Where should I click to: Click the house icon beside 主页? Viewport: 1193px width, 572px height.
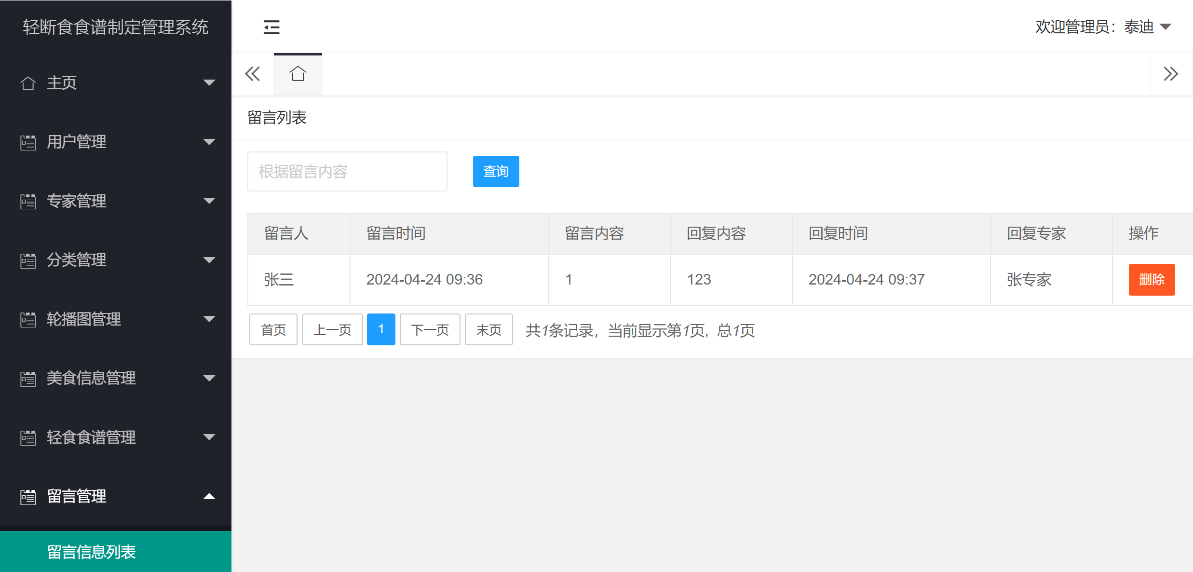27,82
